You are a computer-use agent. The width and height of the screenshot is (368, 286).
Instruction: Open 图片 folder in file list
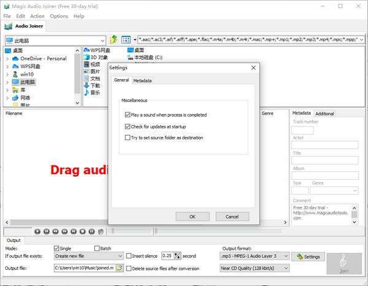coord(92,71)
